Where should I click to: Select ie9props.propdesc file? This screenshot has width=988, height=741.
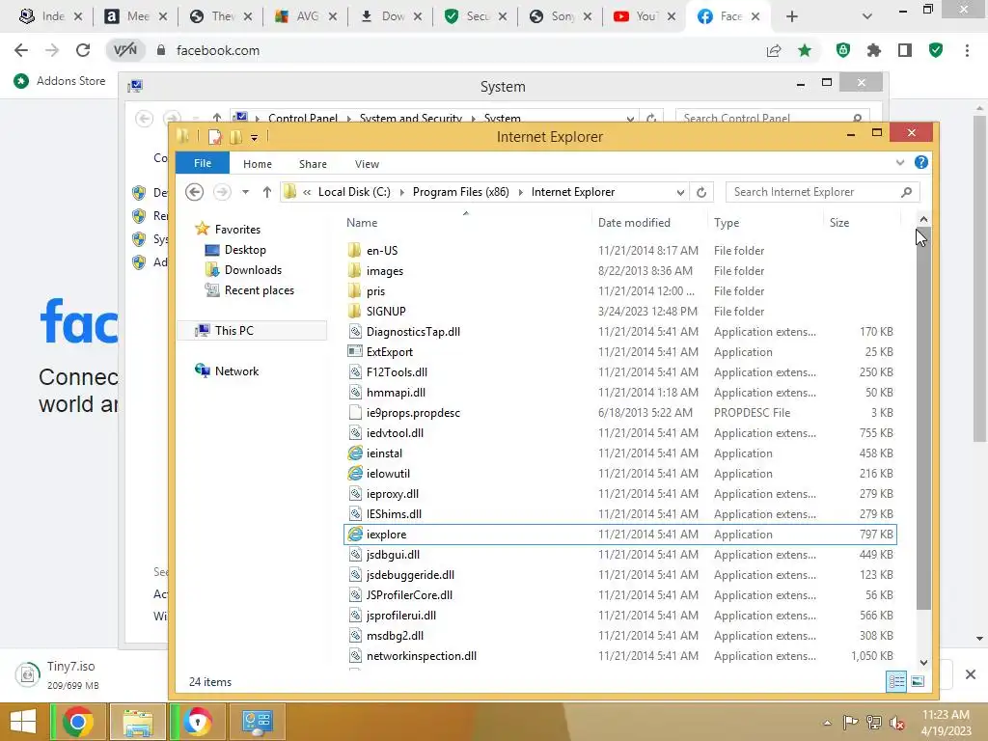tap(413, 413)
